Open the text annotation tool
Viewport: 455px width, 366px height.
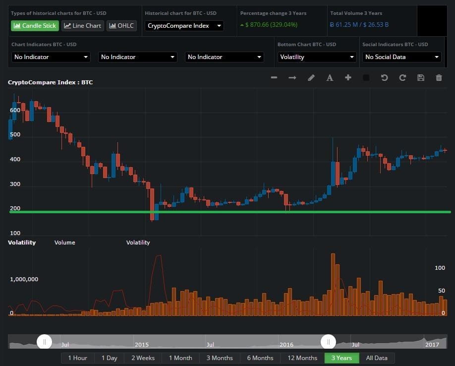(x=330, y=78)
